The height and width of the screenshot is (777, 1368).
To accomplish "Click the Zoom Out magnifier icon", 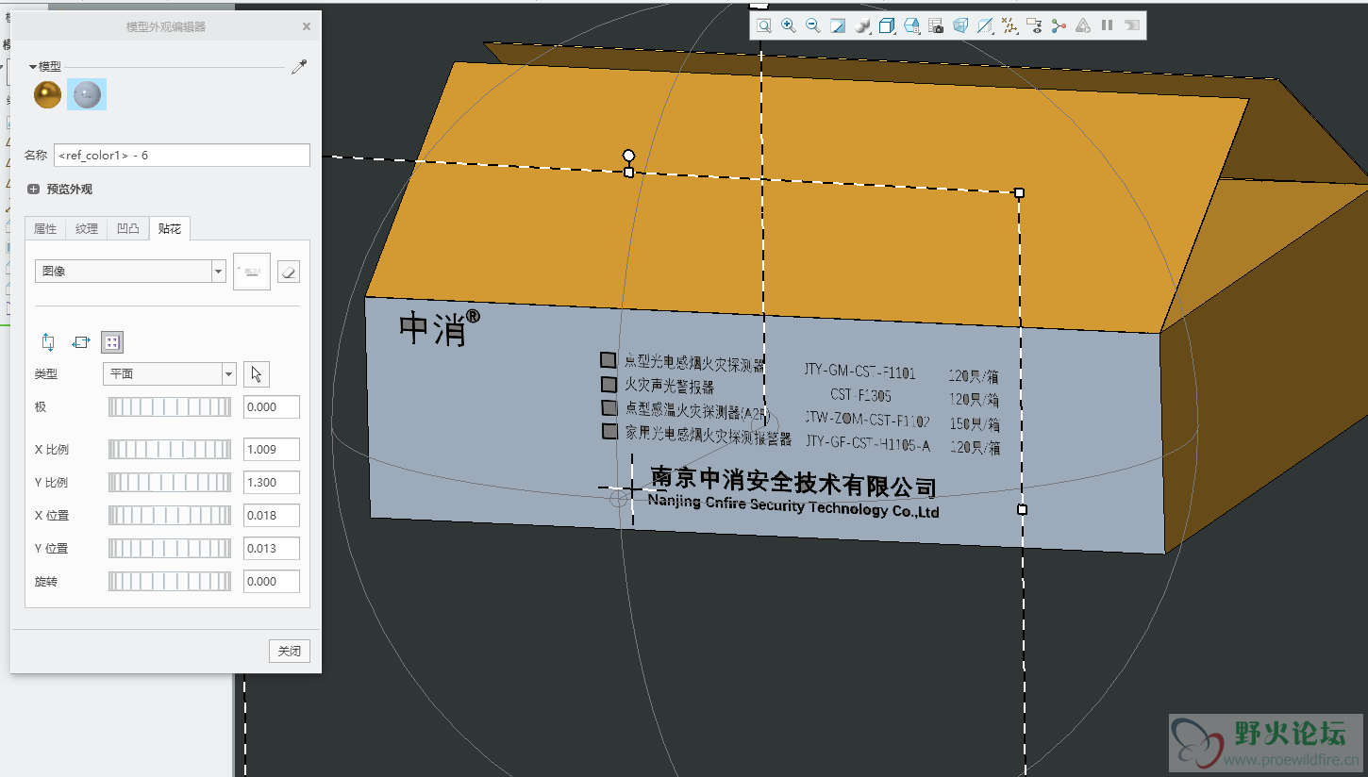I will click(813, 26).
